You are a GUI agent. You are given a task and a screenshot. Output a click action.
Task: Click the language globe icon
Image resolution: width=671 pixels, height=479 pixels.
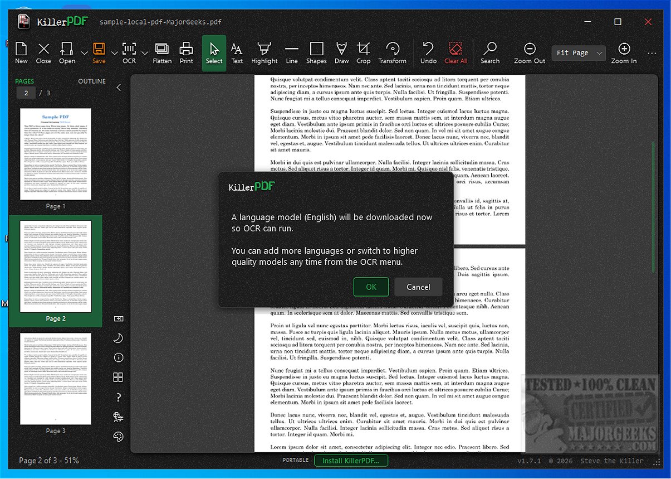118,417
